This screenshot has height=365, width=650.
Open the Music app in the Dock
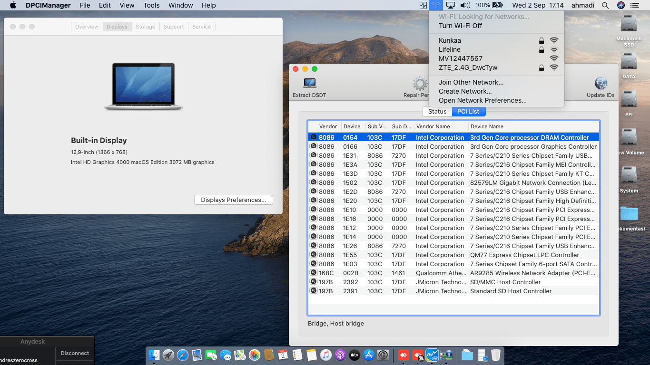coord(325,355)
